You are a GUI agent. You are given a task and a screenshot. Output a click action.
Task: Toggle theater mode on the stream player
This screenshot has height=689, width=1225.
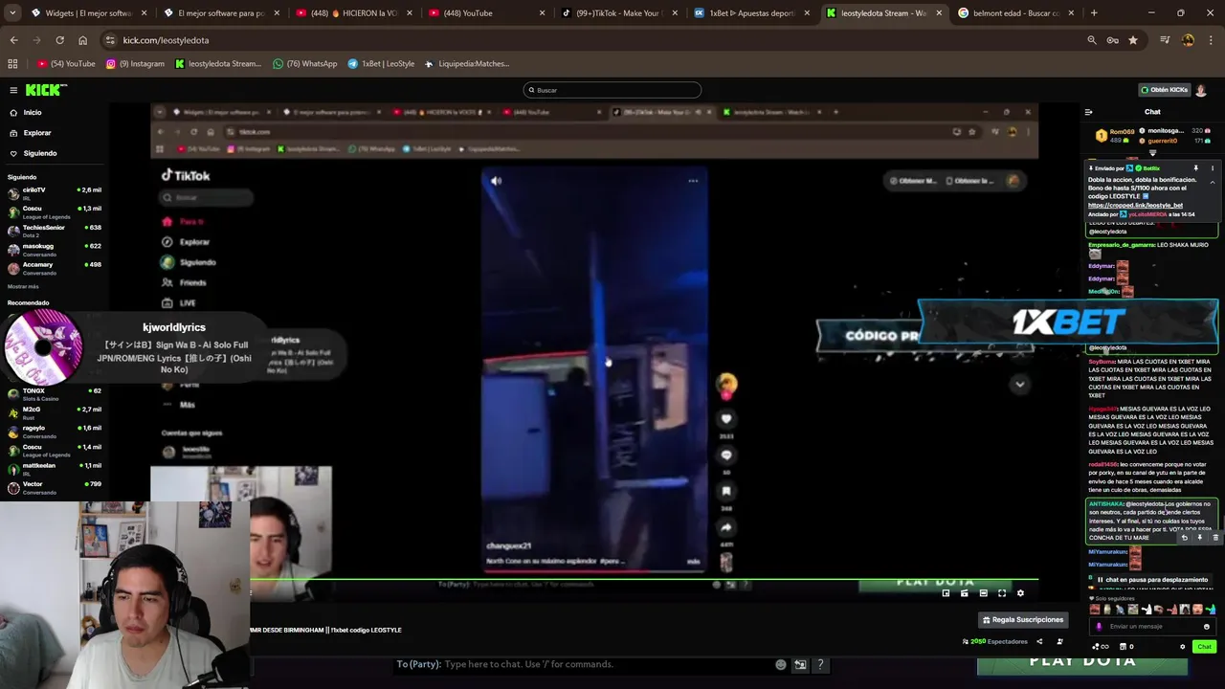(x=983, y=593)
